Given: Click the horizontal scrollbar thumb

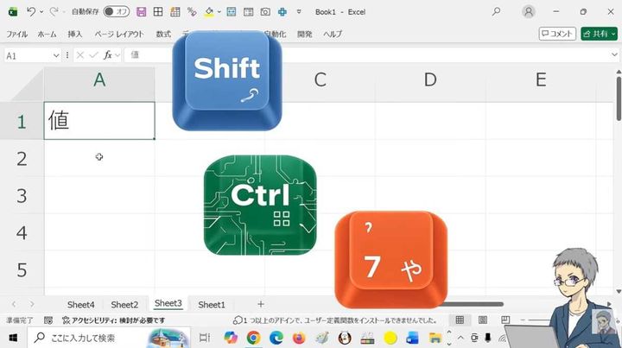Looking at the screenshot, I should tap(473, 305).
